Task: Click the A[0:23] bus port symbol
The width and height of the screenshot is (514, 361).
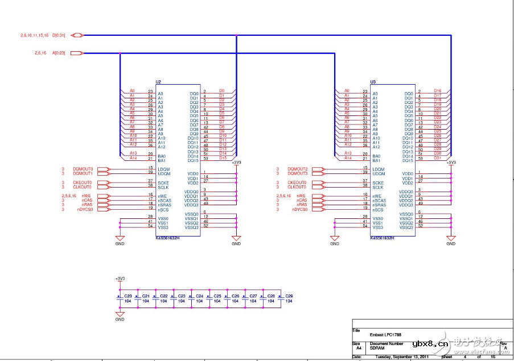Action: 77,53
